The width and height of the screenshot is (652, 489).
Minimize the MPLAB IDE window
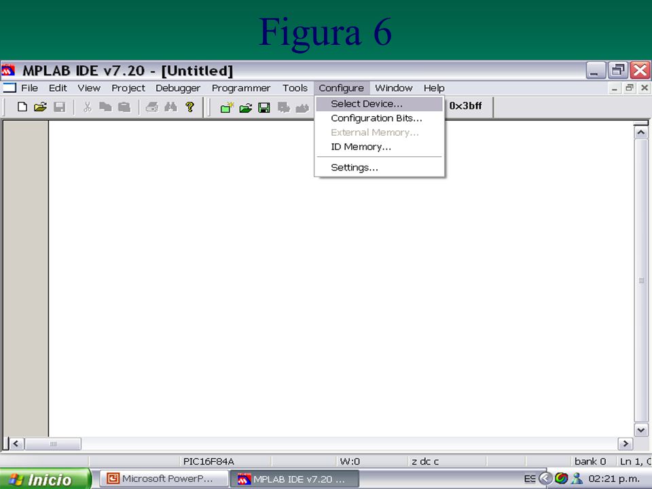[x=596, y=70]
